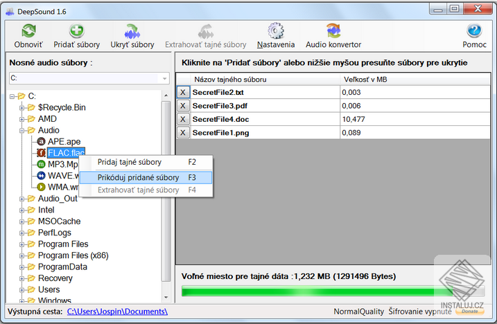Select the SecretFile4.doc file name cell
The height and width of the screenshot is (324, 497).
click(265, 119)
